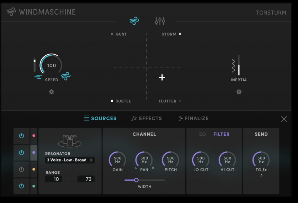Open the wind view icon at top center
The image size is (298, 203).
point(134,21)
